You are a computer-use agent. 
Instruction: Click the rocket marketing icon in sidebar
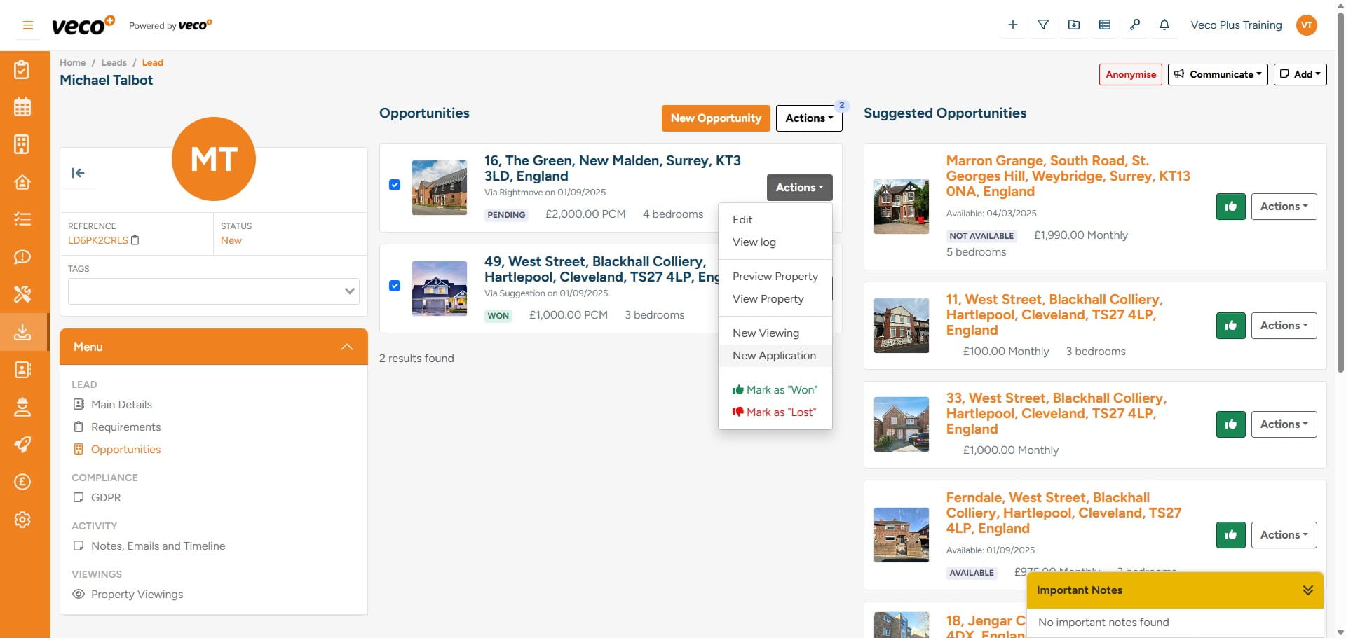click(22, 445)
